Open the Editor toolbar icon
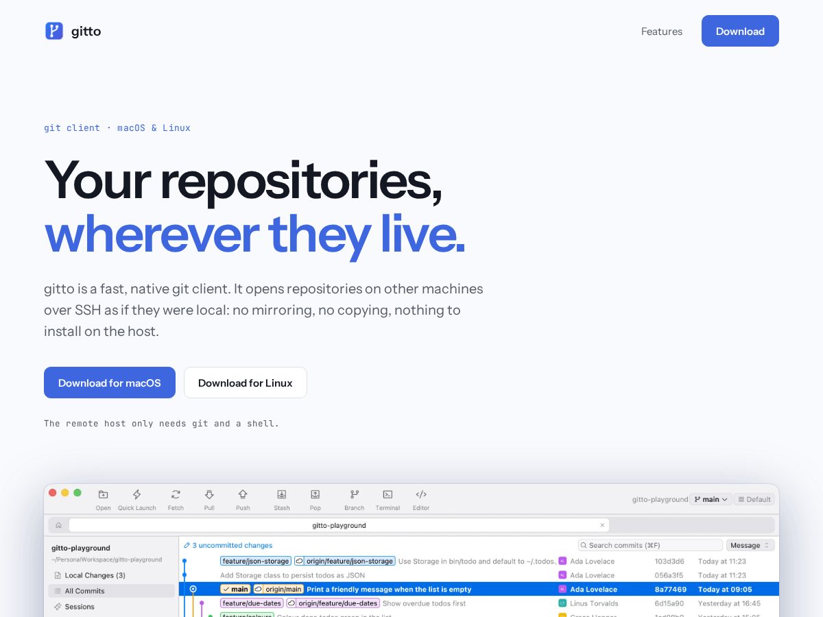 click(x=421, y=494)
